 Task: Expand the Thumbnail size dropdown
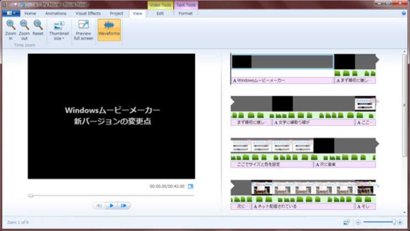(59, 39)
